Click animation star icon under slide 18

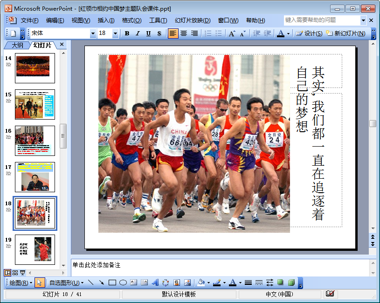coord(8,209)
